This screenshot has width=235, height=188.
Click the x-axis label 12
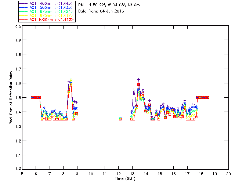tap(118, 174)
